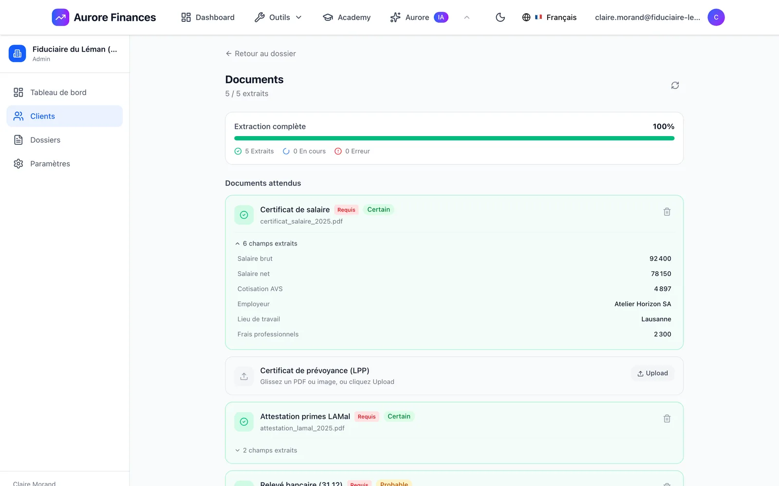This screenshot has height=486, width=779.
Task: Click the globe language icon
Action: click(x=526, y=17)
